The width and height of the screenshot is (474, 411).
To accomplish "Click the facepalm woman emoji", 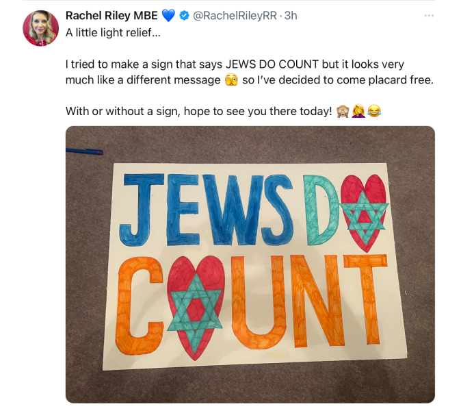I will (358, 111).
